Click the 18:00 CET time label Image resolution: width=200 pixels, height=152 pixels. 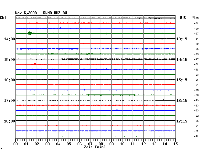click(x=10, y=121)
